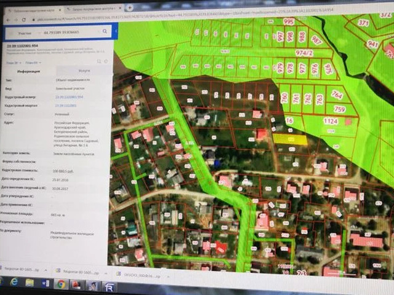Open a new browser tab with plus button
The width and height of the screenshot is (394, 295).
click(129, 8)
